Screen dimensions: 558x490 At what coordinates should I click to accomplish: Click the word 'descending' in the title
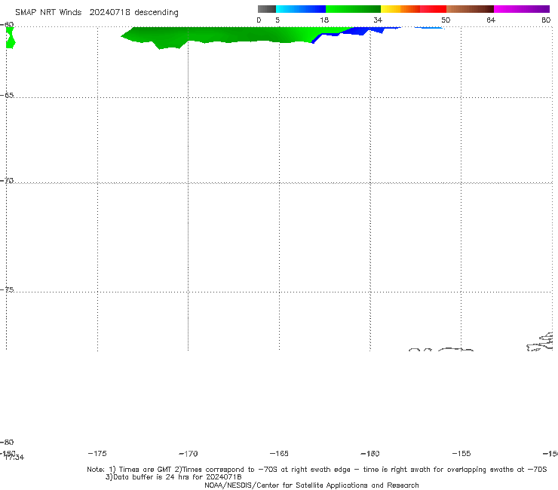pos(157,13)
